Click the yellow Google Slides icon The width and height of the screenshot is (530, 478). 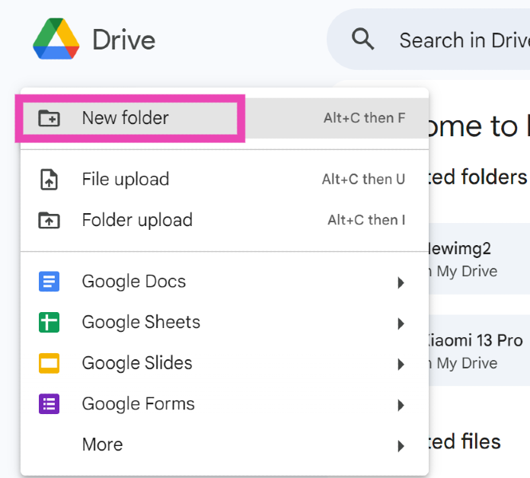pyautogui.click(x=49, y=364)
